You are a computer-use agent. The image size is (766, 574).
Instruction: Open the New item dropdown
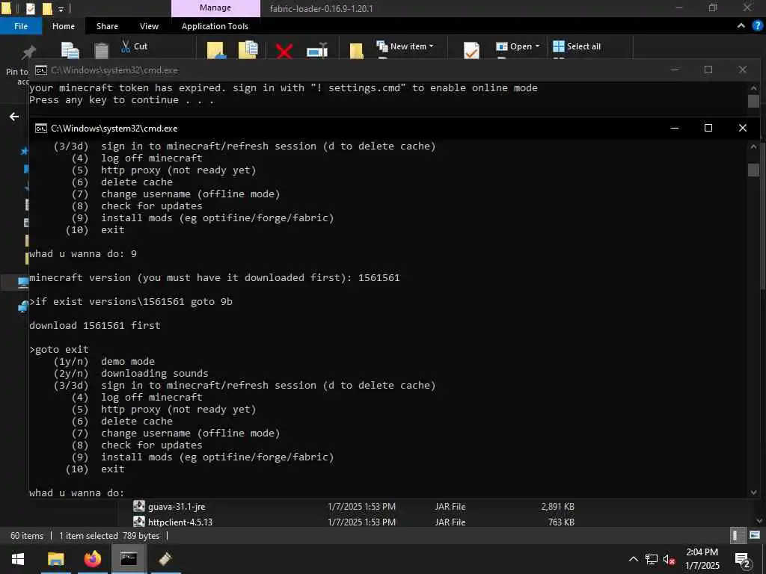point(405,46)
